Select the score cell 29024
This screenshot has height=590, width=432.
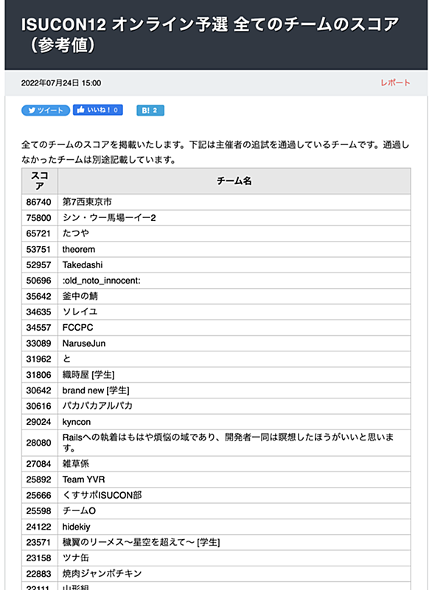point(40,422)
